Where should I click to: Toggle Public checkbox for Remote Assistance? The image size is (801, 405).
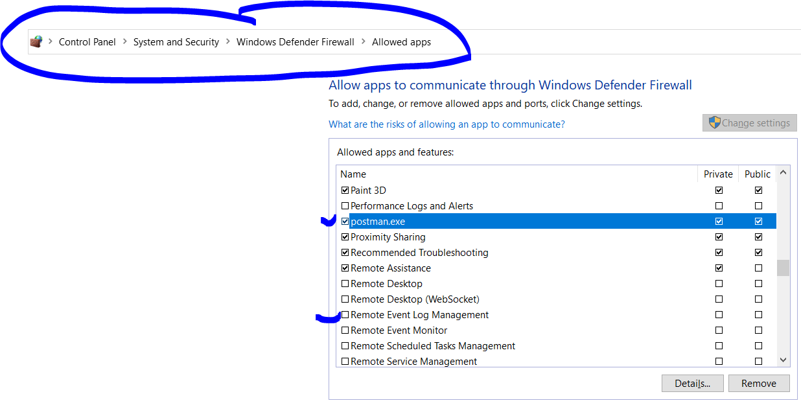[758, 268]
